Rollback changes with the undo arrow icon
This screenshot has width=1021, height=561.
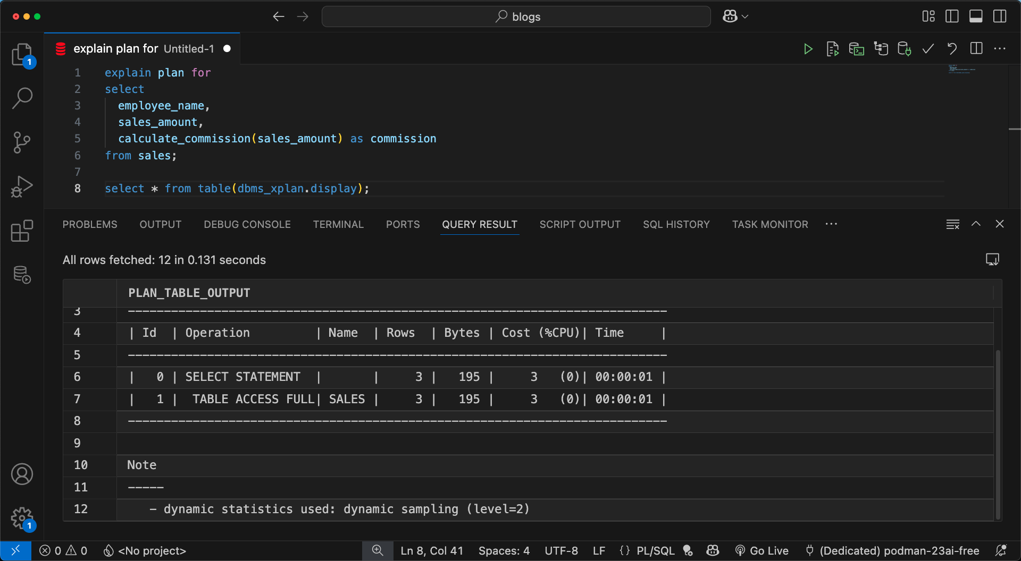coord(952,49)
